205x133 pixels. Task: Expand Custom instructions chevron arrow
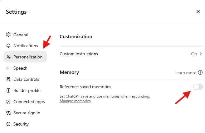click(201, 54)
